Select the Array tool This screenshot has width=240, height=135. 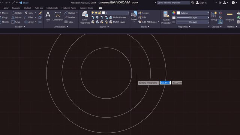[x=29, y=22]
